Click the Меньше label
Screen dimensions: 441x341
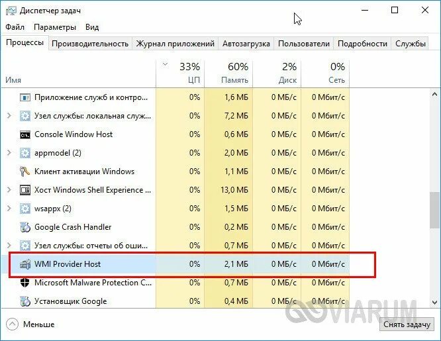(x=39, y=324)
